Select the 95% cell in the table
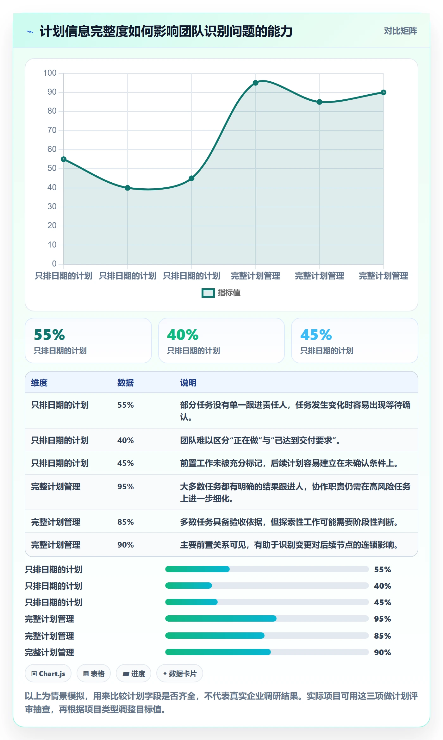This screenshot has height=740, width=443. (x=126, y=486)
